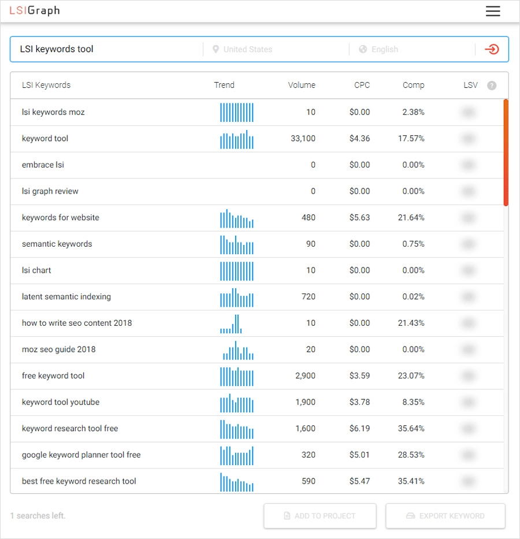Click the trend chart for keyword tool

point(236,139)
